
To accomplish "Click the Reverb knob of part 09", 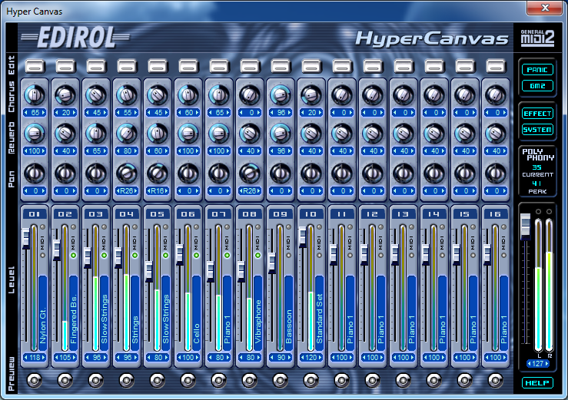I will [281, 134].
